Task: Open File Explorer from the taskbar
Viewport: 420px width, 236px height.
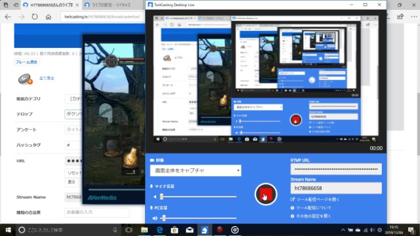Action: point(144,230)
